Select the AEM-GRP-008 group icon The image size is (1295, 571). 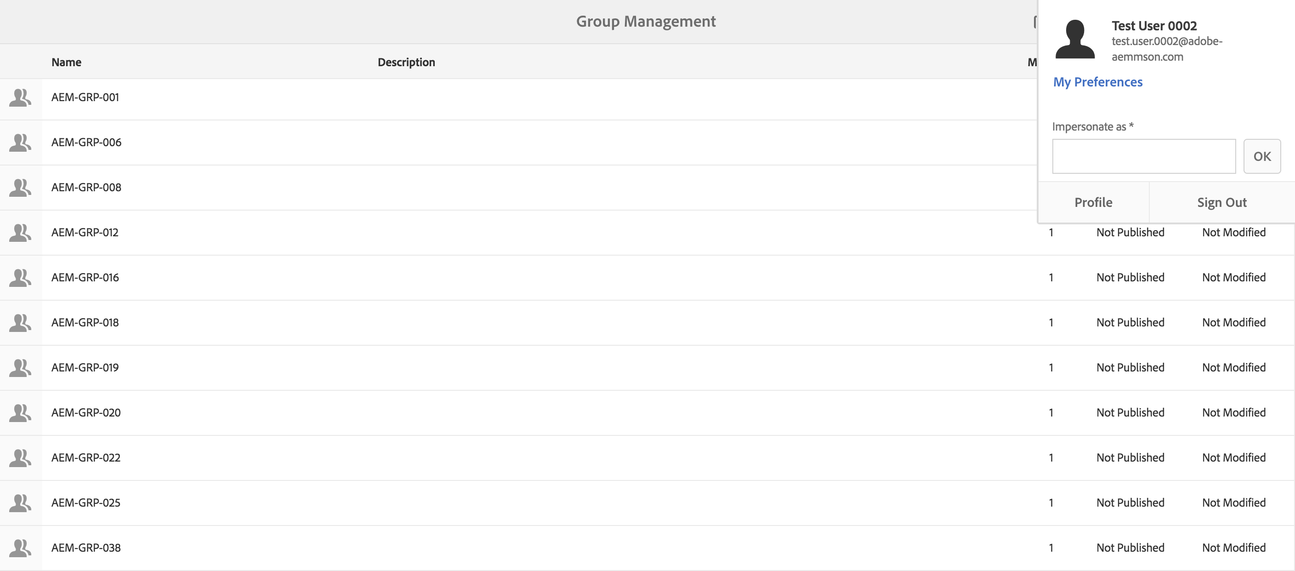click(x=20, y=188)
